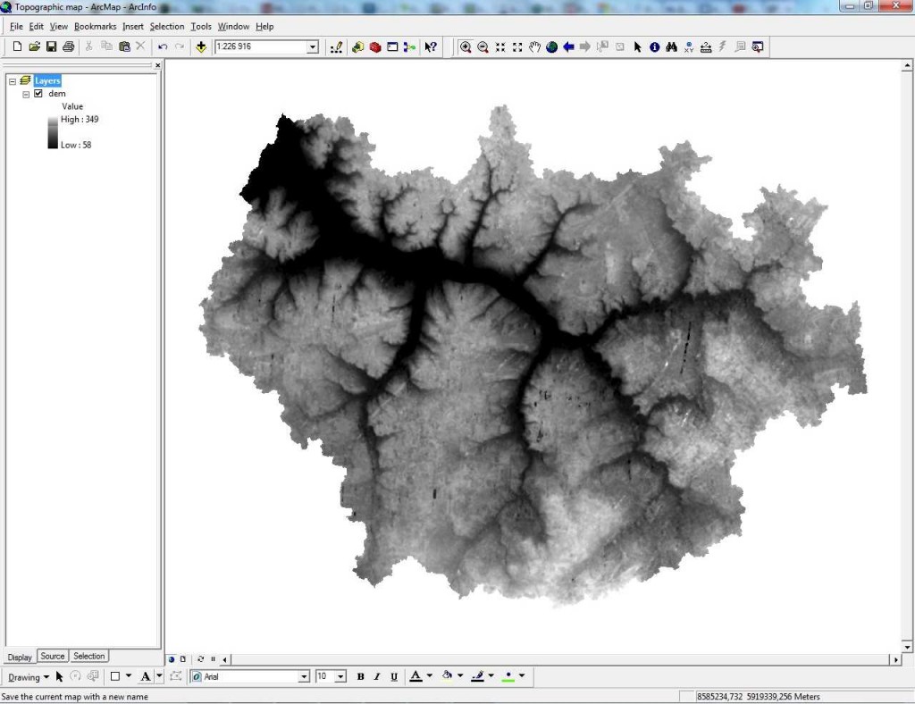
Task: Open the ArcToolbox window
Action: [375, 47]
